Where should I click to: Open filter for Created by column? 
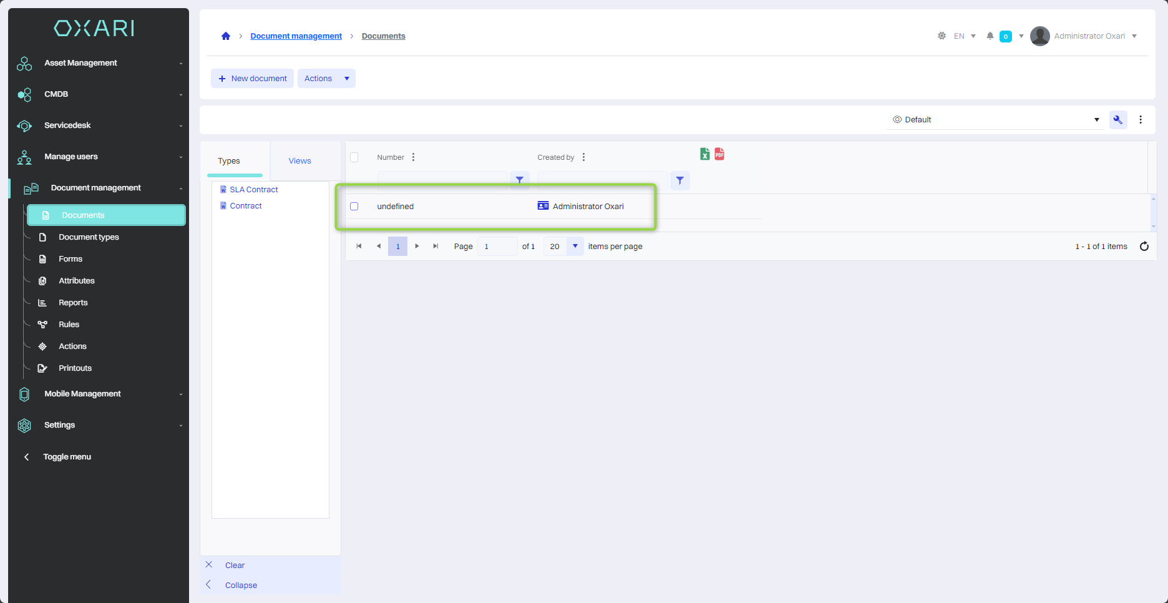click(x=679, y=180)
